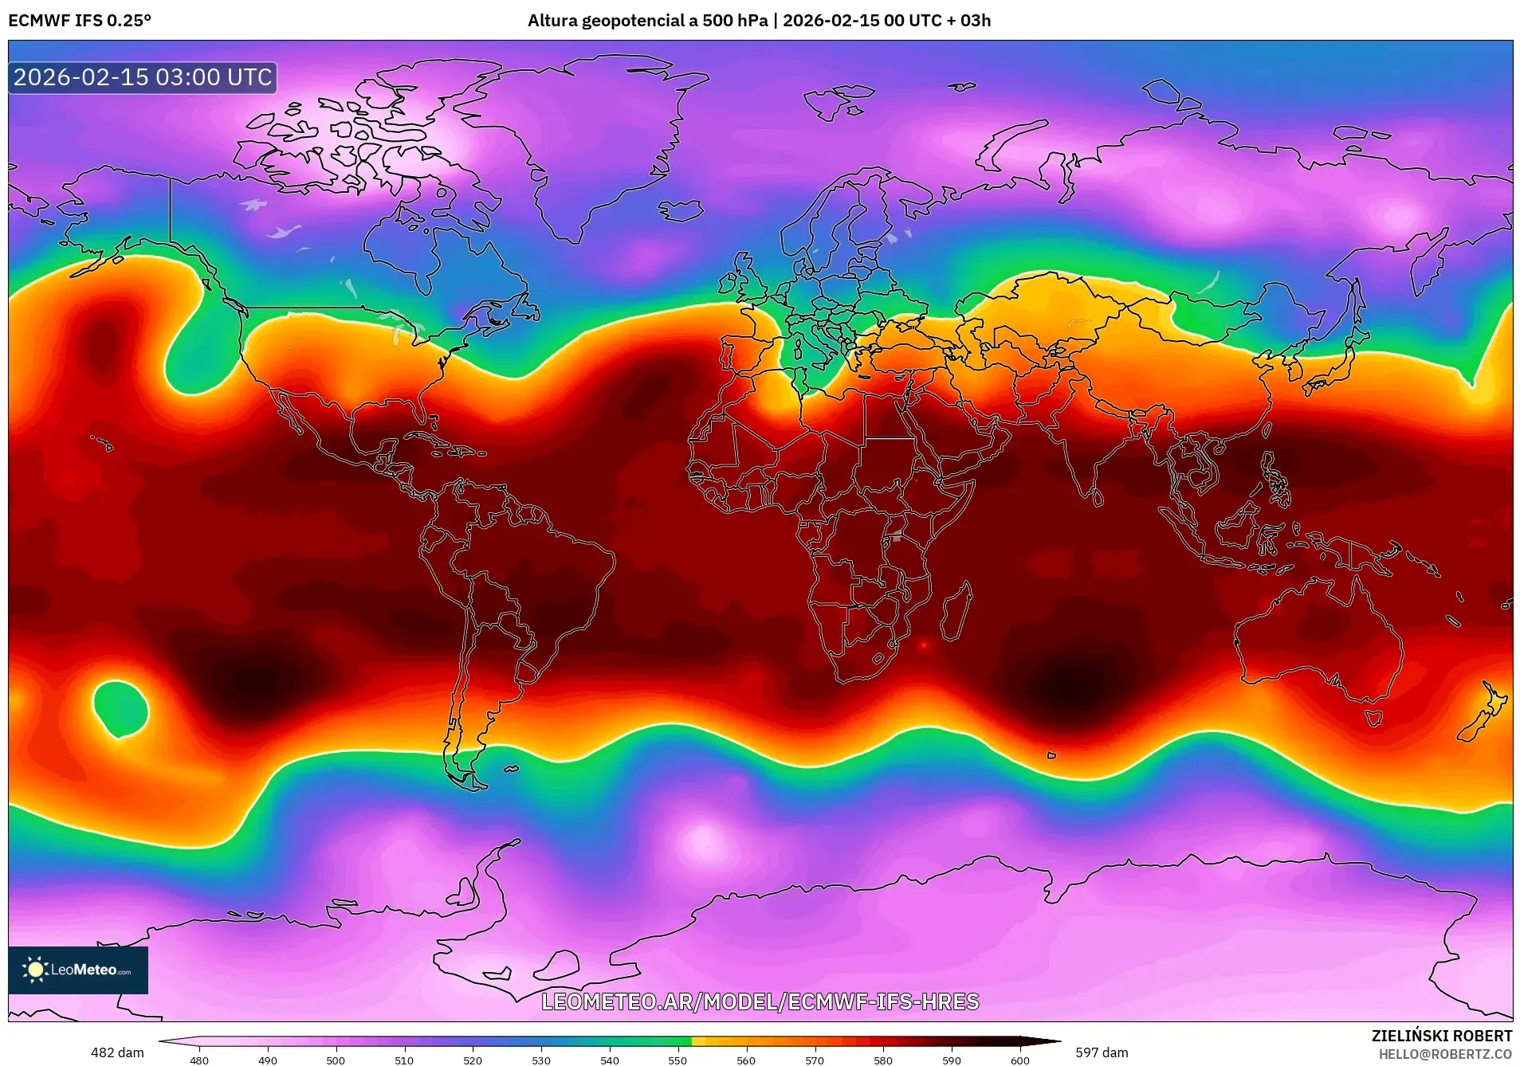Expand the 540 tick on the legend scale

coord(610,1061)
